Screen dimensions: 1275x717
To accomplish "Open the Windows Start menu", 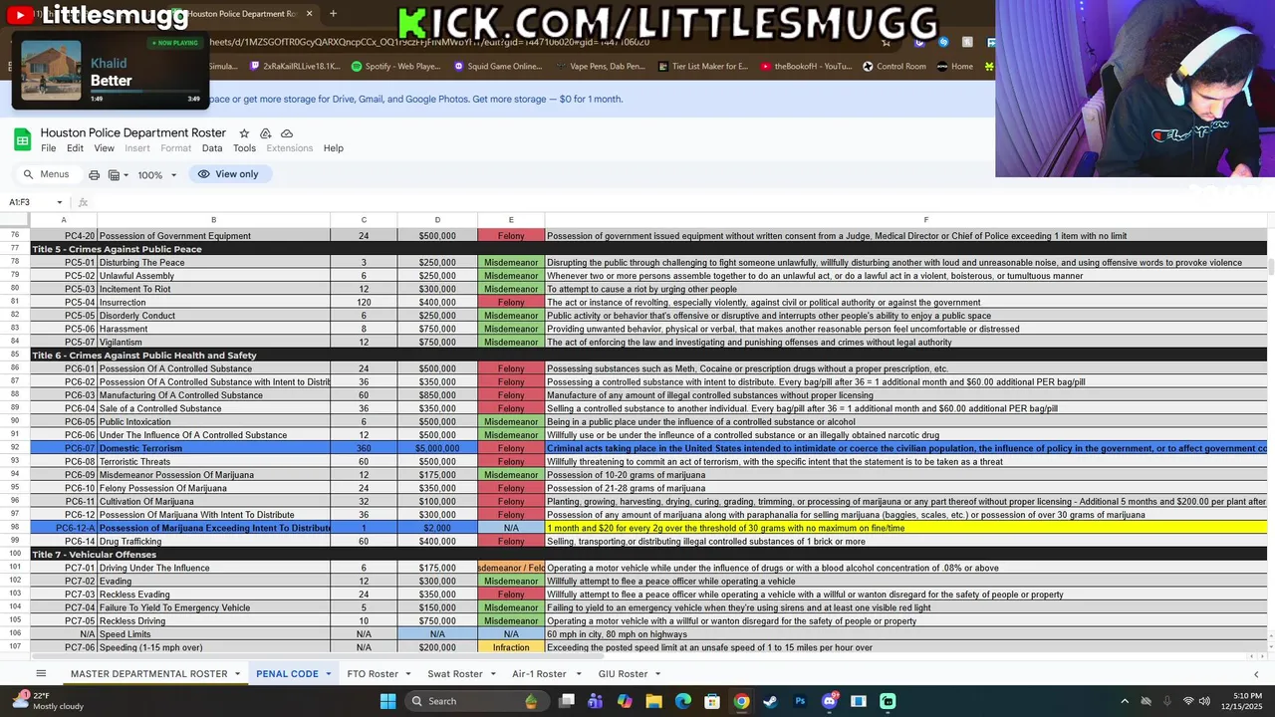I will (x=387, y=701).
